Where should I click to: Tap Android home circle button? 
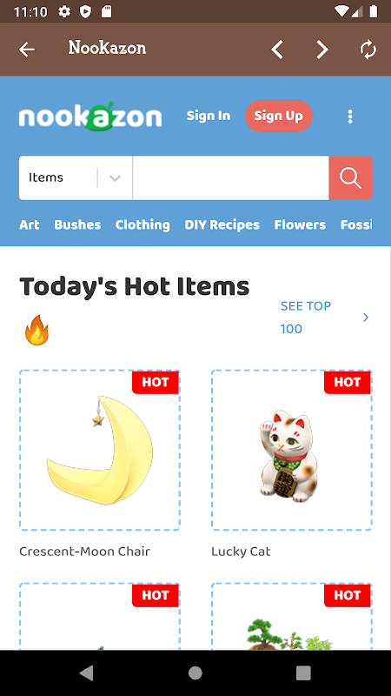(195, 673)
